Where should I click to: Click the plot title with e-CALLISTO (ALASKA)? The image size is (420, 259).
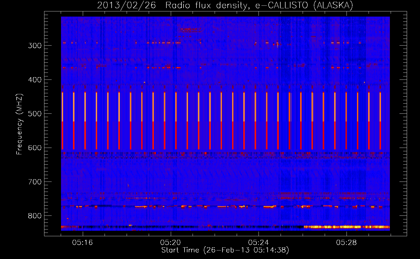[225, 5]
